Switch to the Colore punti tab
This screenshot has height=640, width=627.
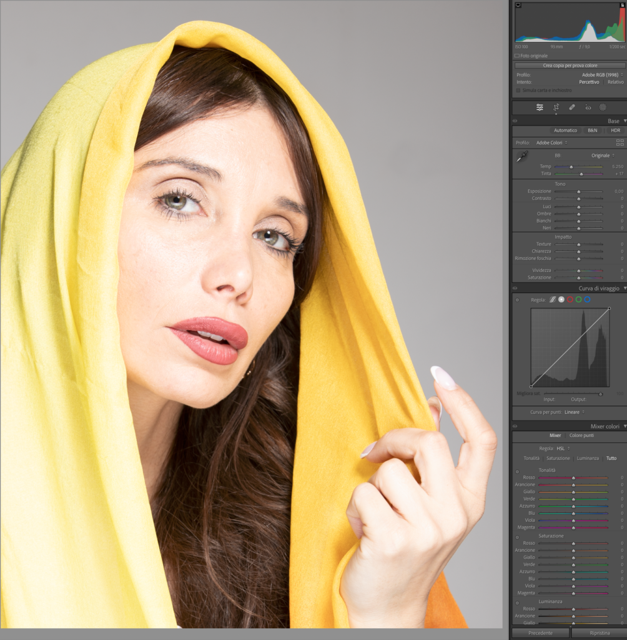coord(581,436)
